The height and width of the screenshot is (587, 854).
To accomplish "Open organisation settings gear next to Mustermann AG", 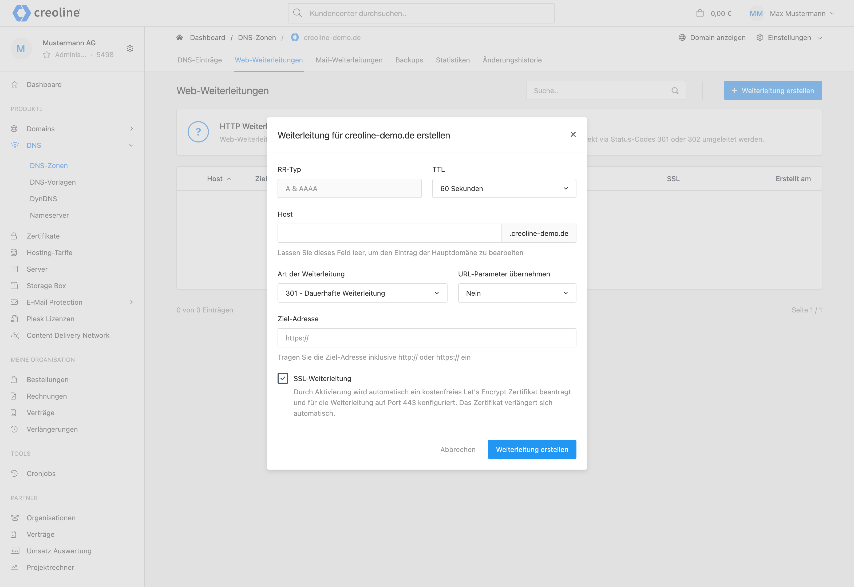I will tap(130, 49).
